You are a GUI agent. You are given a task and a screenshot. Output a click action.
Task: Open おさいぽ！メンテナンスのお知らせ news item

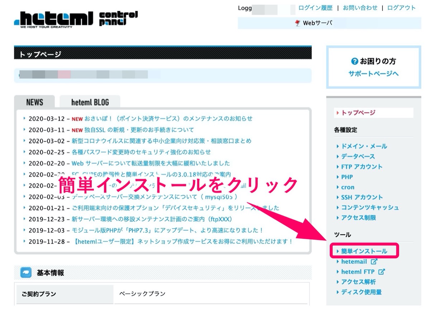[x=168, y=119]
